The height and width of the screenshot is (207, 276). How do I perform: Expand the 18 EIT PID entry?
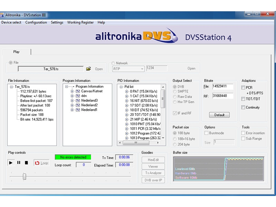tap(127, 110)
